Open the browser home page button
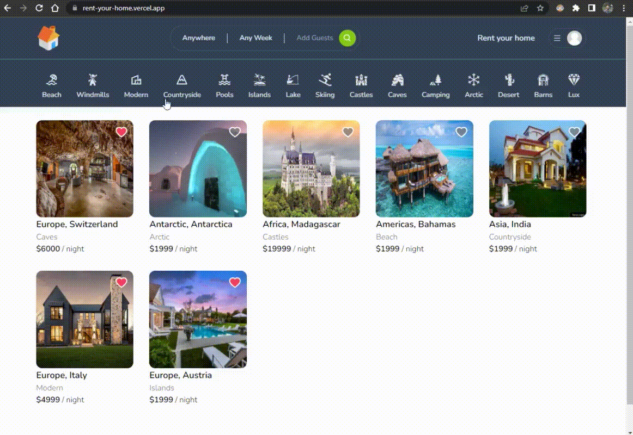This screenshot has height=435, width=633. coord(55,8)
